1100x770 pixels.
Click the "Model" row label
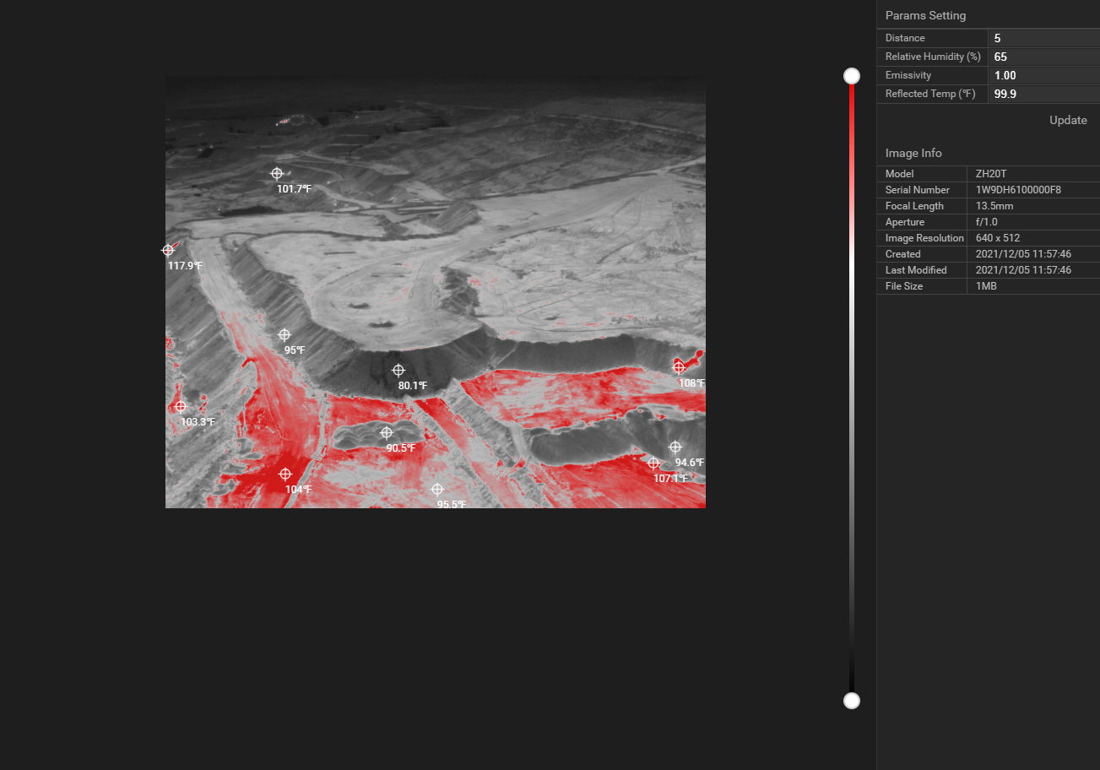(x=900, y=174)
